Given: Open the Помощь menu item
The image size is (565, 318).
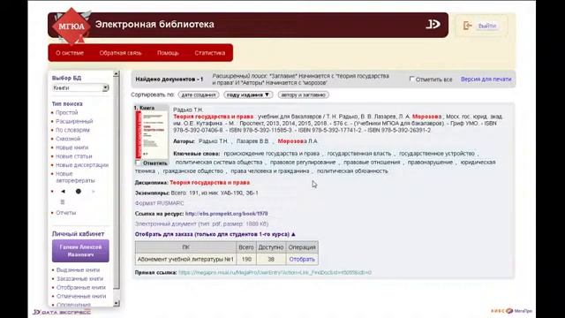Looking at the screenshot, I should 168,53.
